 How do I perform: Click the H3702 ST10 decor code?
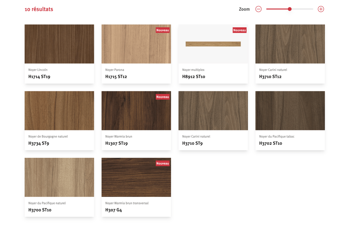click(x=271, y=143)
